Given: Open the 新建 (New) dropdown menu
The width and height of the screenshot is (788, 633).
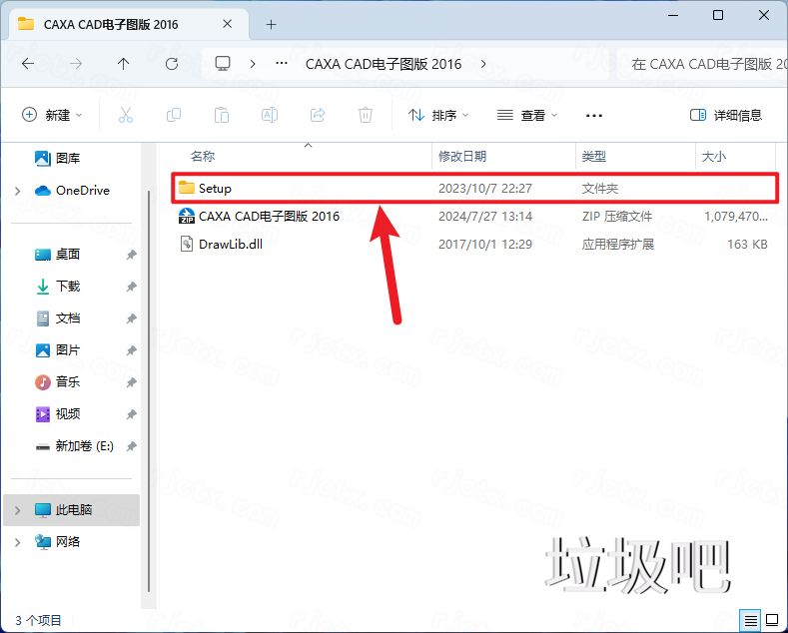Looking at the screenshot, I should pos(52,115).
